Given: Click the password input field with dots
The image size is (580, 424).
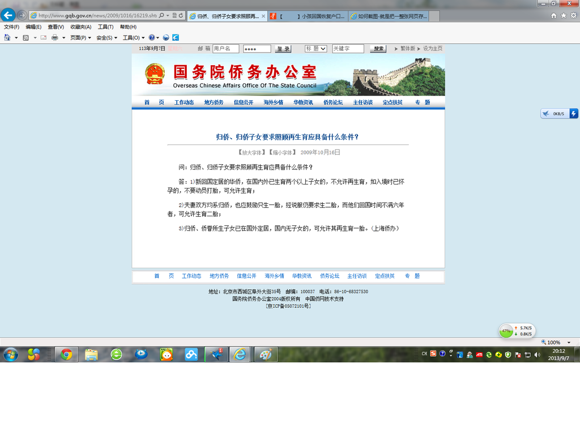Looking at the screenshot, I should click(x=257, y=49).
